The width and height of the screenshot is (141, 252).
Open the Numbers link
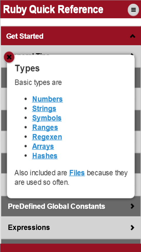(x=47, y=99)
